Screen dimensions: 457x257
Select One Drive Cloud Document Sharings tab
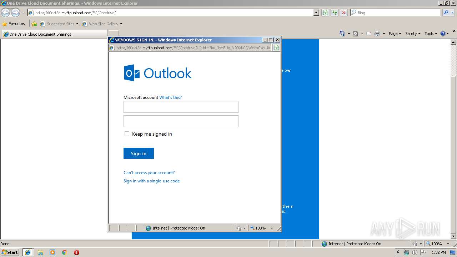(x=54, y=34)
